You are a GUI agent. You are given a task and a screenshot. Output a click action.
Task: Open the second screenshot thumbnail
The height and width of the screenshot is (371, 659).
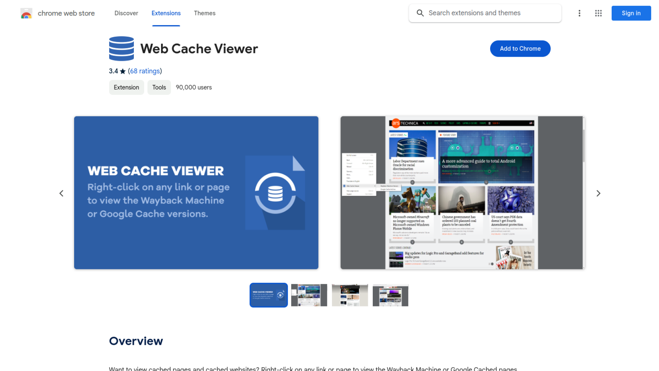(x=309, y=295)
